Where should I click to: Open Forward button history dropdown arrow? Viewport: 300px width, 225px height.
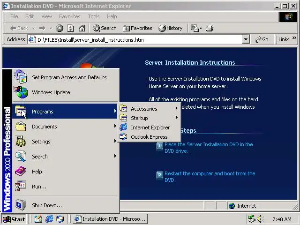(51, 28)
